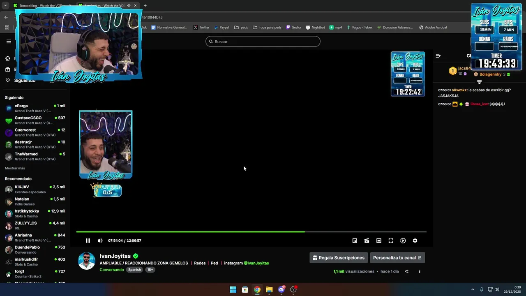Expand following list with Mostrar más
Viewport: 526px width, 296px height.
click(x=15, y=168)
